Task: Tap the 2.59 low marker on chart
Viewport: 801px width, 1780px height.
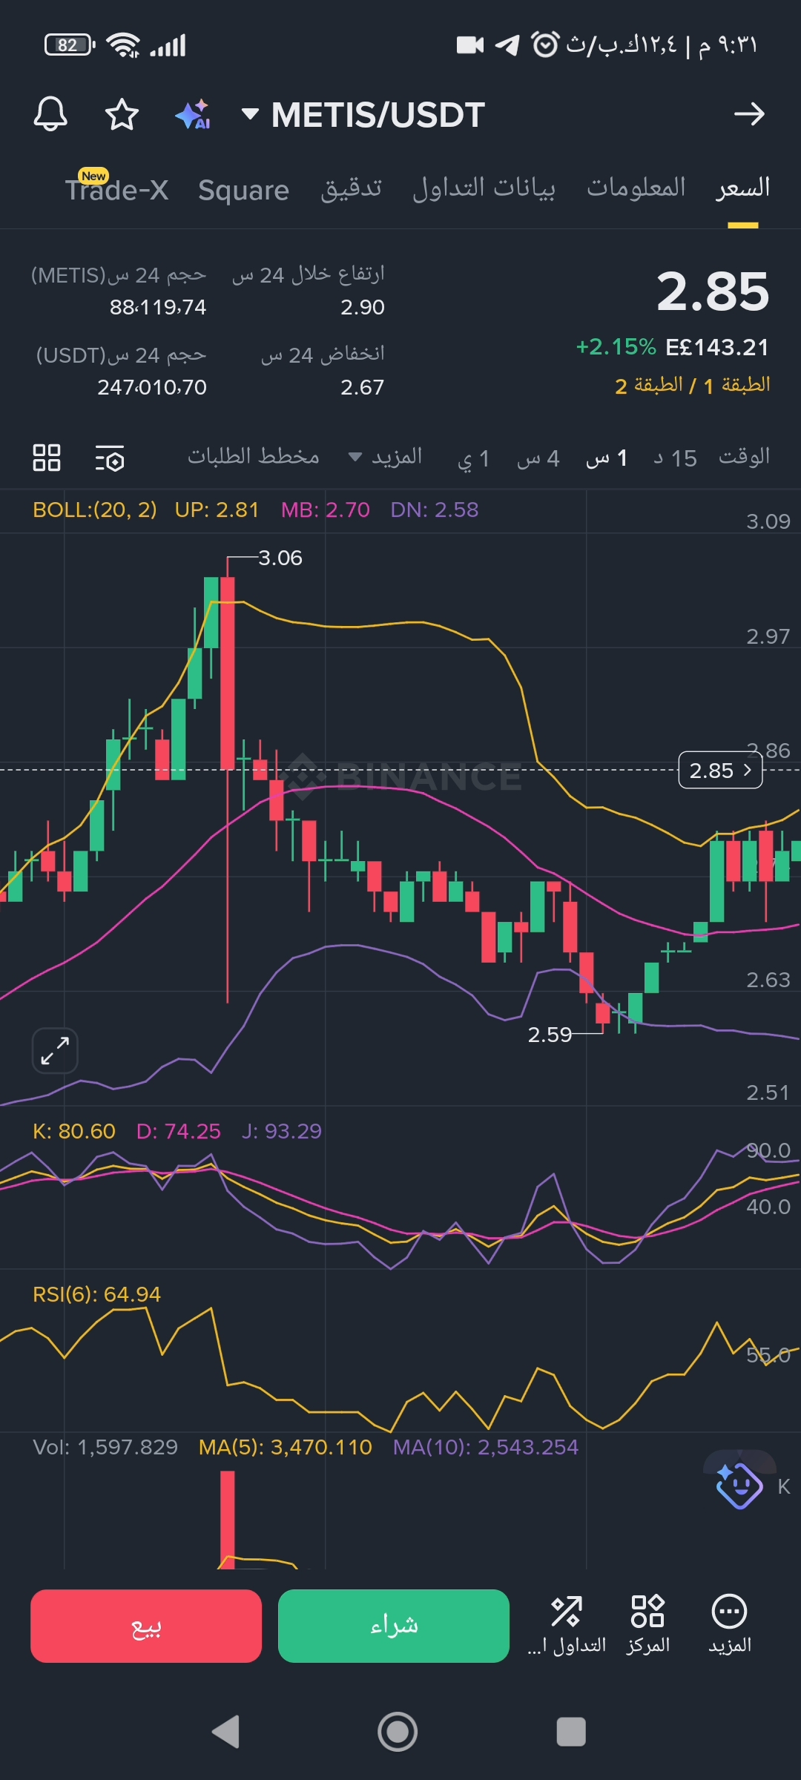Action: point(550,1035)
